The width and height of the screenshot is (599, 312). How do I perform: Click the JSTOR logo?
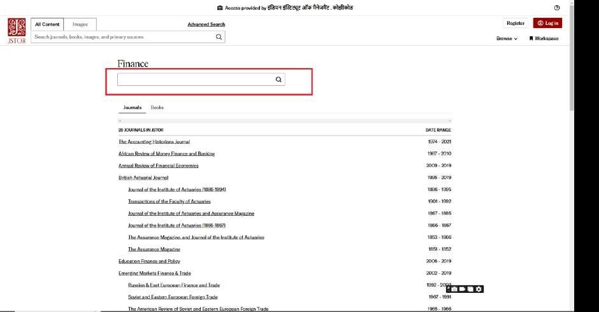pyautogui.click(x=16, y=29)
